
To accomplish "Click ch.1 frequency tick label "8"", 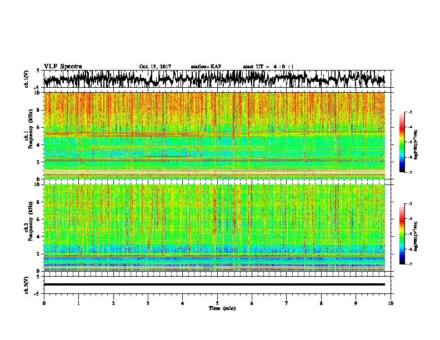I will pyautogui.click(x=38, y=110).
